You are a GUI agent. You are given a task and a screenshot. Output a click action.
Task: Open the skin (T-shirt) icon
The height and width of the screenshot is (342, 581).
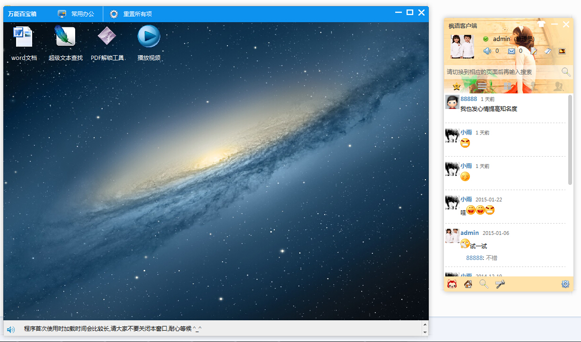coord(541,25)
